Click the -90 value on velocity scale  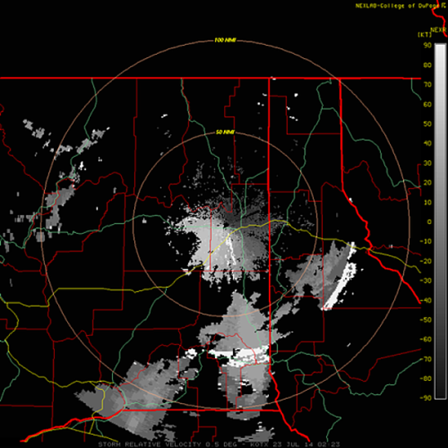coord(426,398)
